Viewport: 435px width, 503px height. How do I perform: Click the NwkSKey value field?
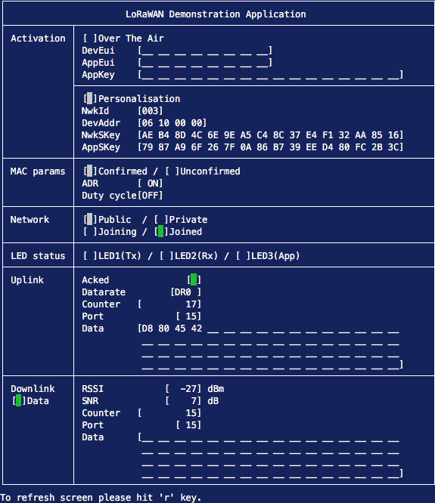click(271, 134)
